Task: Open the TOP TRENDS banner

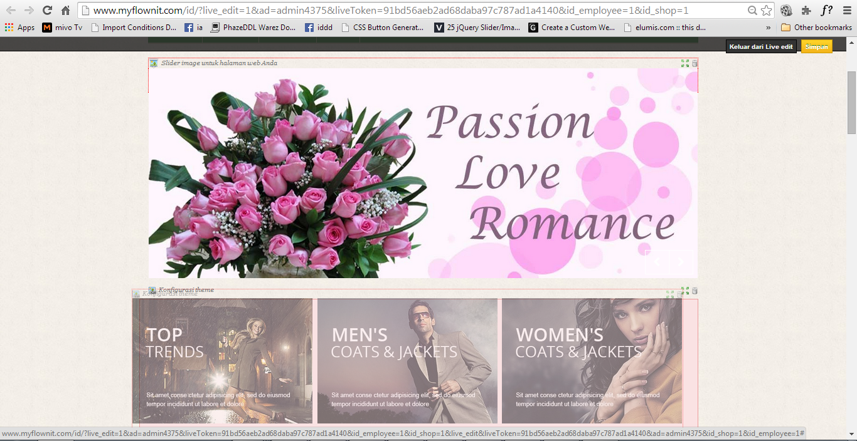Action: pyautogui.click(x=222, y=361)
